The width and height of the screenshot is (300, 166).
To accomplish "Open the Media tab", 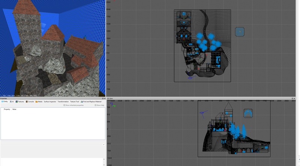I will click(x=39, y=102).
